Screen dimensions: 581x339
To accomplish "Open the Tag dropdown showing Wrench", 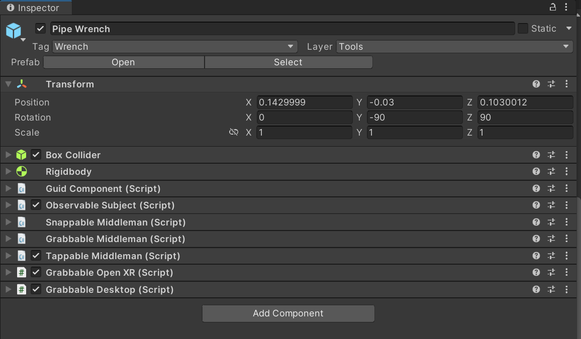I will tap(174, 47).
